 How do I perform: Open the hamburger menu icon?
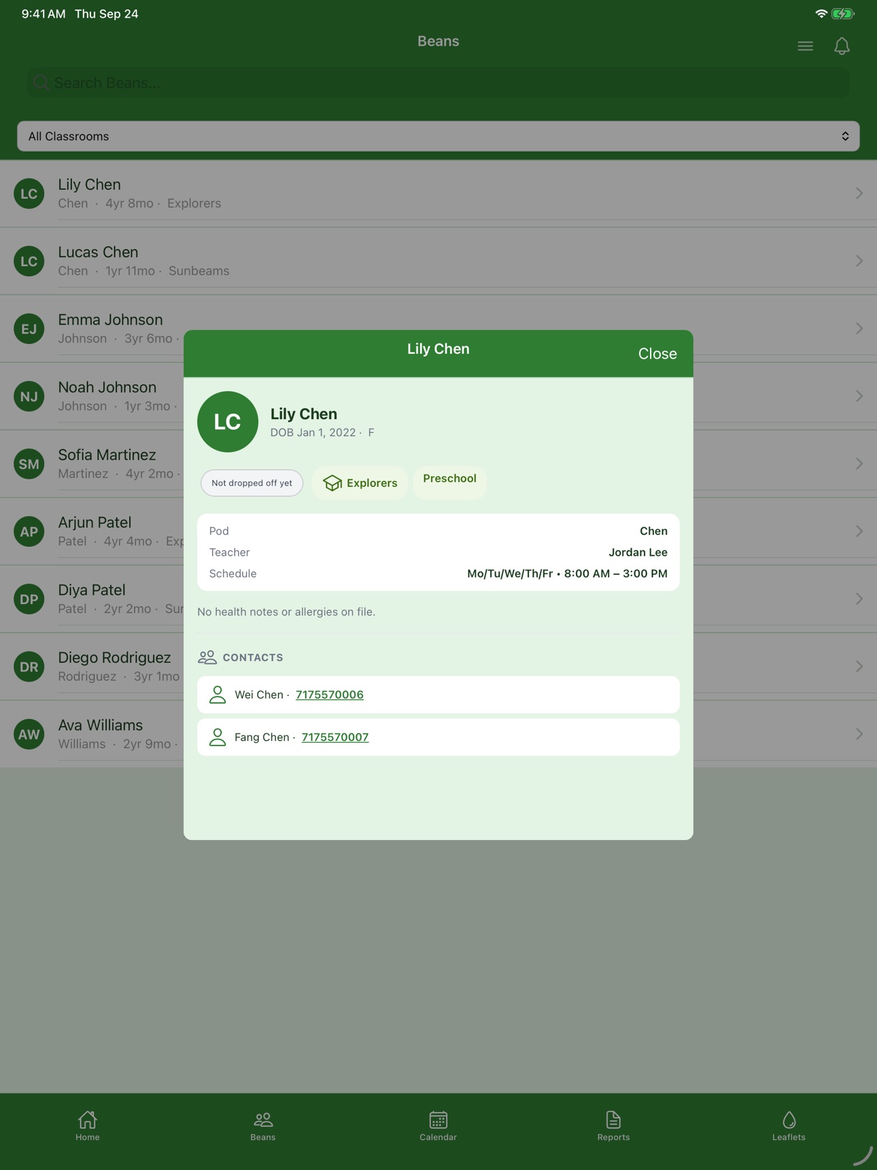point(805,46)
